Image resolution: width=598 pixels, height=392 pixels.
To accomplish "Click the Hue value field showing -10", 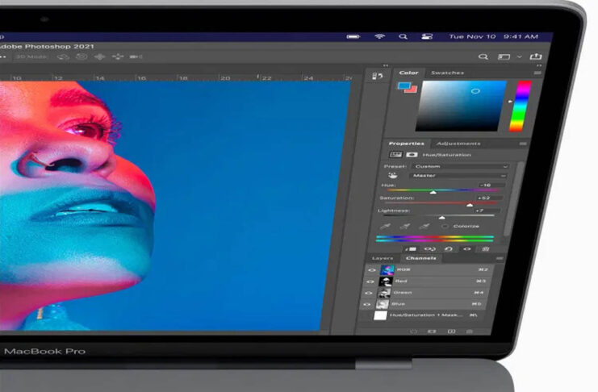I will 491,185.
